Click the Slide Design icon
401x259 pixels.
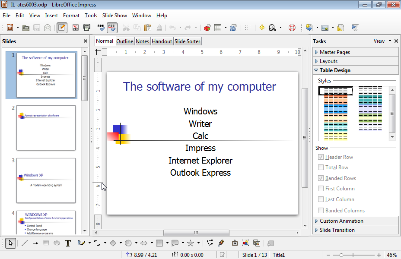[341, 28]
